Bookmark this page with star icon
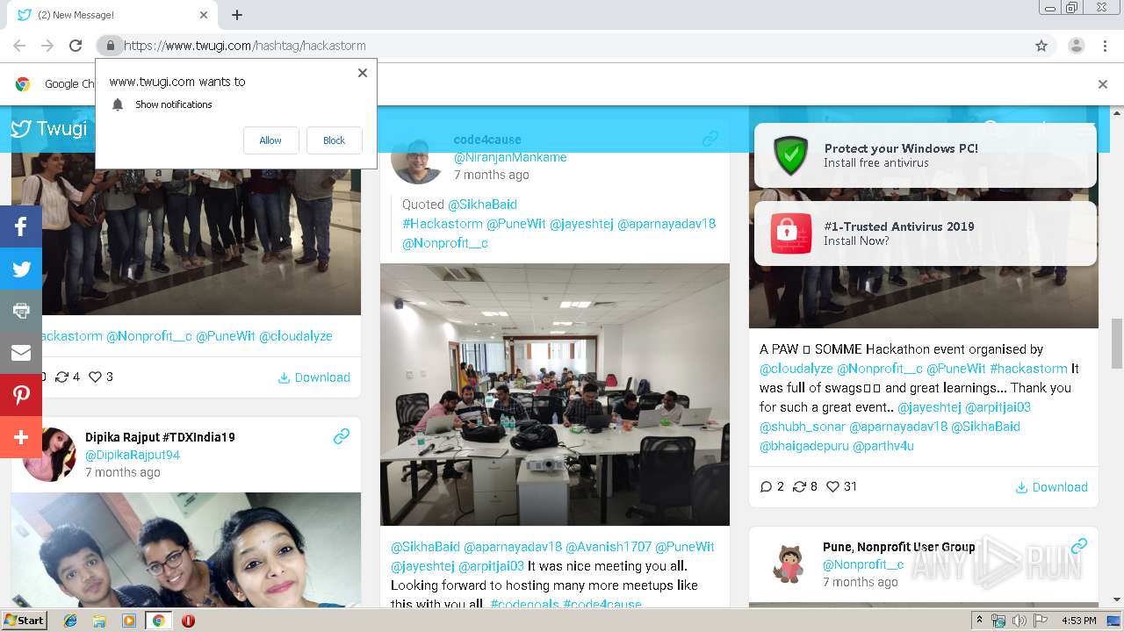This screenshot has height=632, width=1124. 1041,46
